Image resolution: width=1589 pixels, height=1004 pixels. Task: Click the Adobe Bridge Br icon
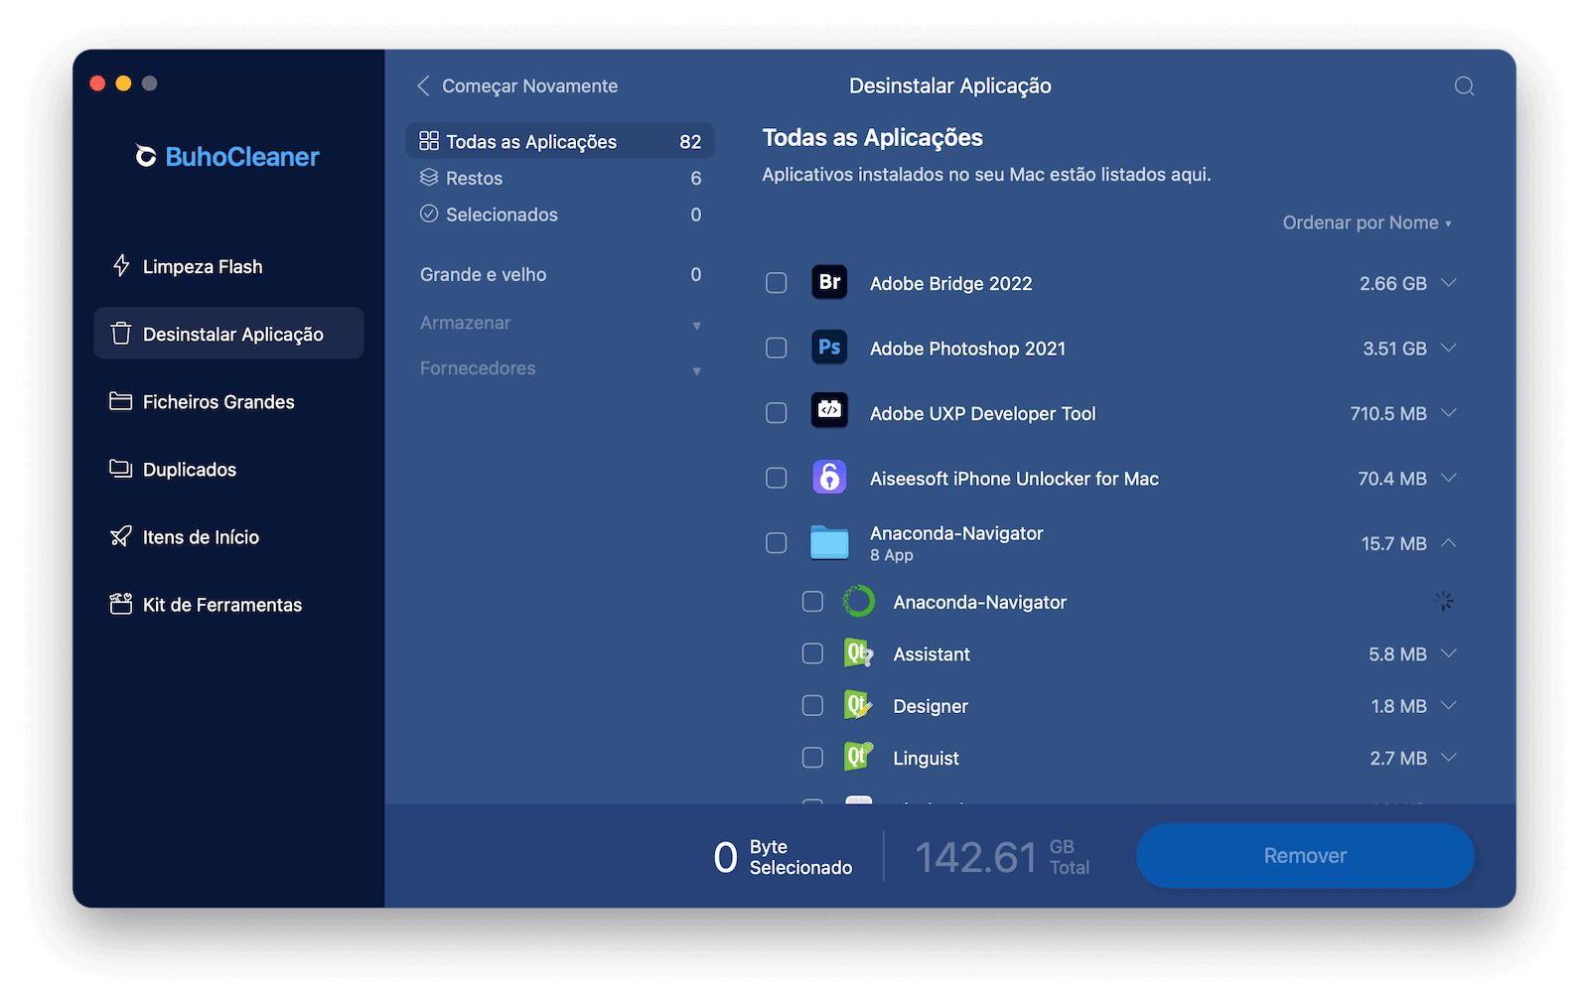click(x=829, y=283)
